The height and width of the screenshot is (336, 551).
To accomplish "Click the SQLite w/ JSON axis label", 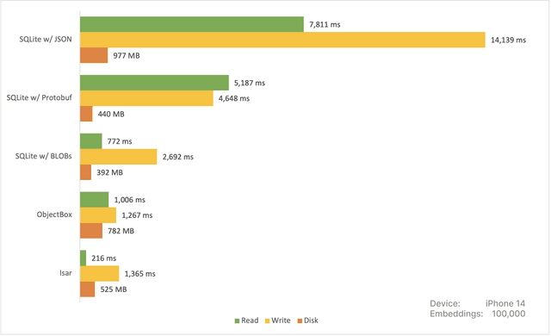I will click(x=46, y=40).
